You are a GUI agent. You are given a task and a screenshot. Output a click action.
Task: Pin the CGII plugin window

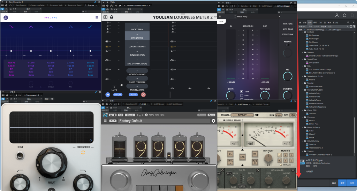pos(211,101)
